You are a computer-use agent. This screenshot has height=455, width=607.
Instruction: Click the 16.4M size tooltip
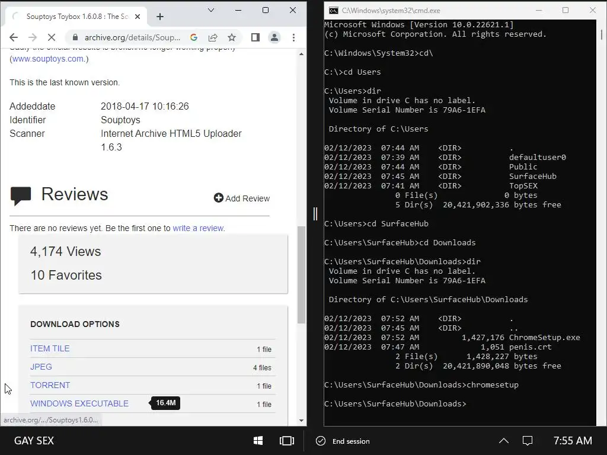tap(166, 403)
